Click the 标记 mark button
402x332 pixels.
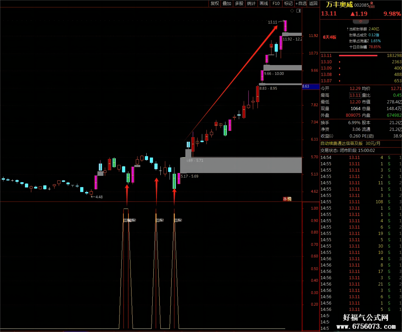(288, 3)
